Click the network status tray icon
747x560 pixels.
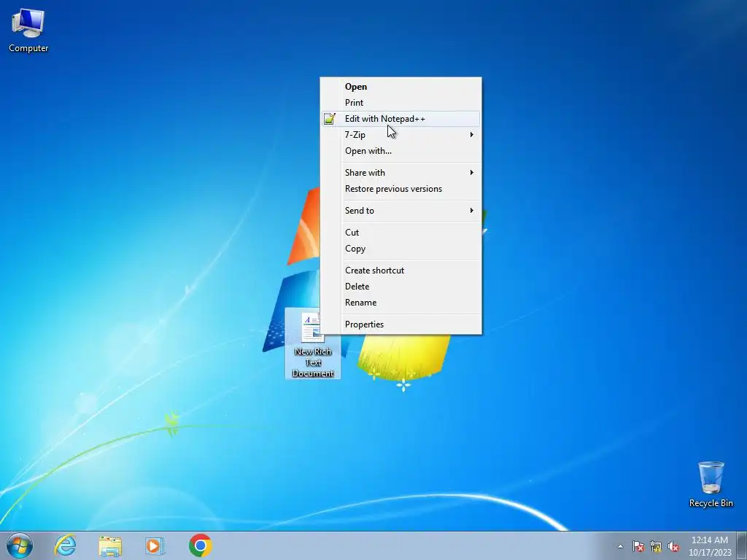[x=656, y=546]
